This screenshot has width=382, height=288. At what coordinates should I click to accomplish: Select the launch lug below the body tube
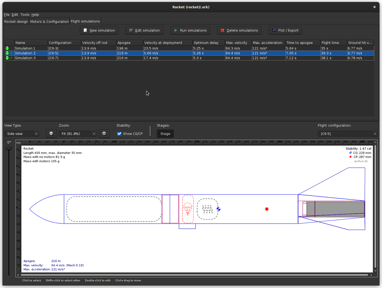click(187, 226)
